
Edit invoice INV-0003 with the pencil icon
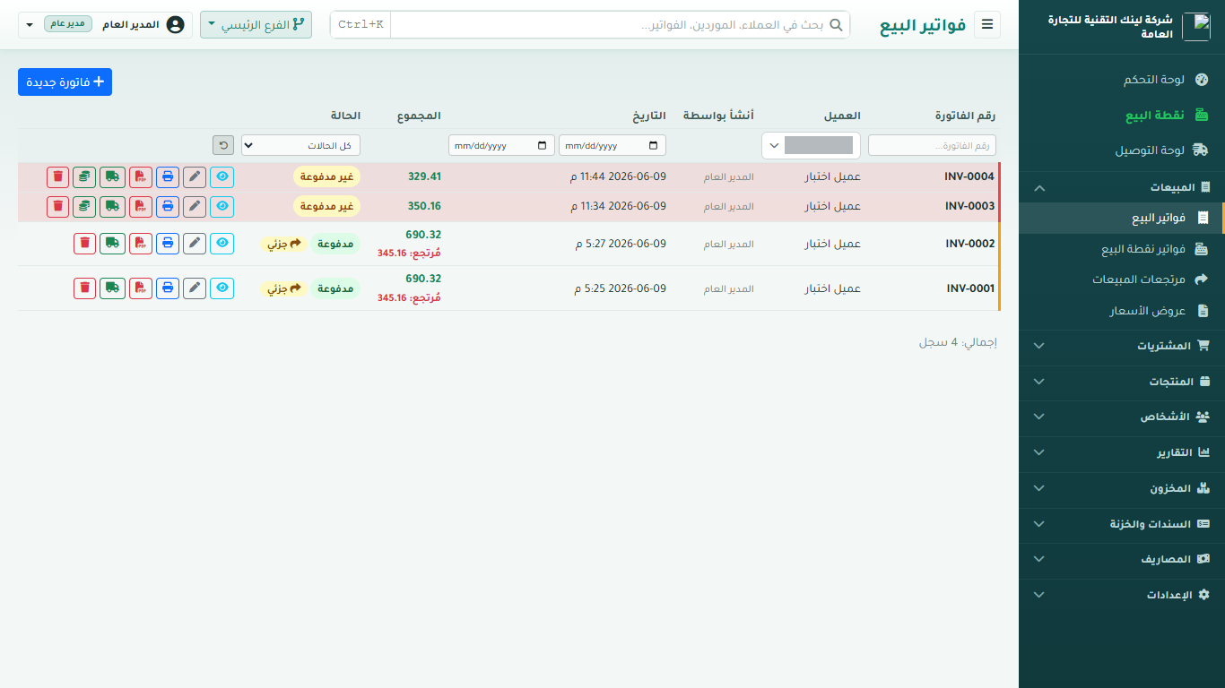195,206
